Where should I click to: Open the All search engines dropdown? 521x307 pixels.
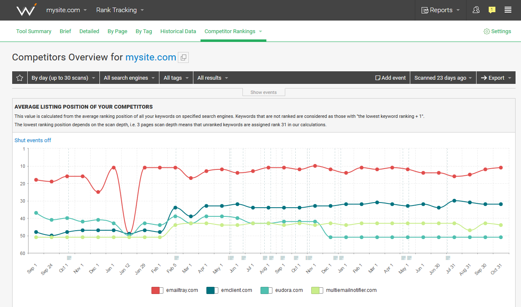pyautogui.click(x=129, y=78)
